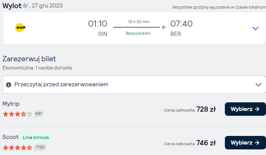Click the airplane icon on route line
The image size is (266, 155).
(163, 27)
